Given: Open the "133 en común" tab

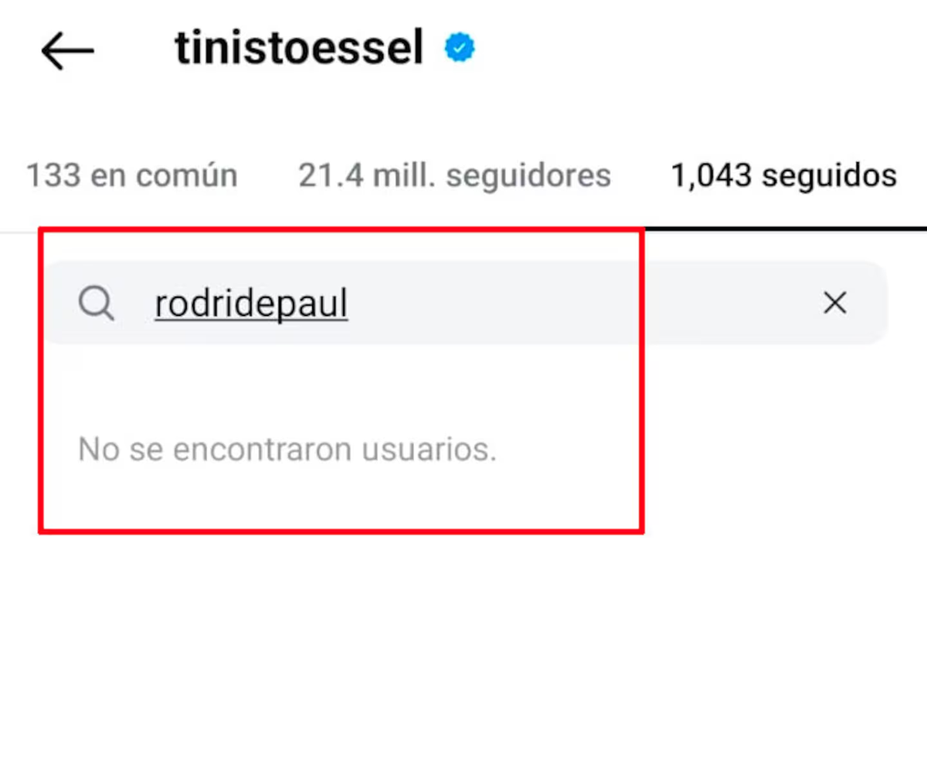Looking at the screenshot, I should (x=131, y=176).
